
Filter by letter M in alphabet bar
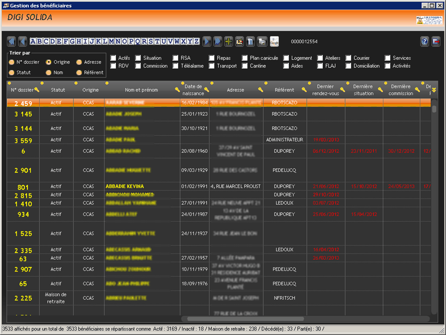(111, 41)
